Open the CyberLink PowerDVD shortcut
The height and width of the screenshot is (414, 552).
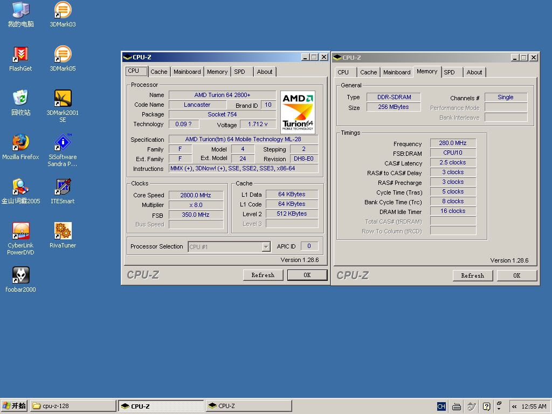[21, 239]
